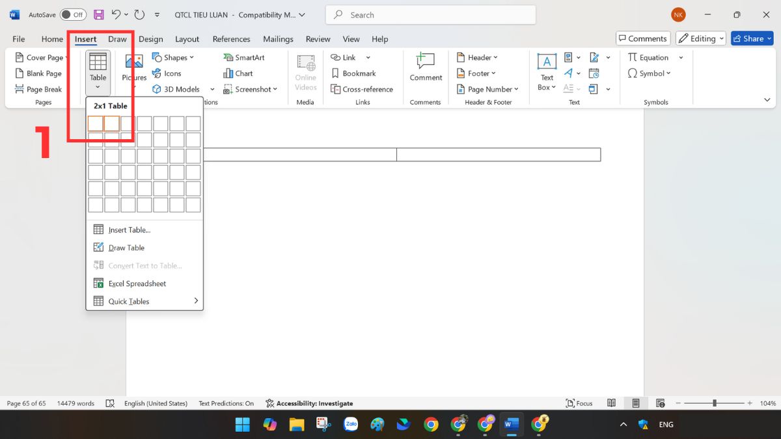
Task: Open the Windows Start menu
Action: (242, 425)
